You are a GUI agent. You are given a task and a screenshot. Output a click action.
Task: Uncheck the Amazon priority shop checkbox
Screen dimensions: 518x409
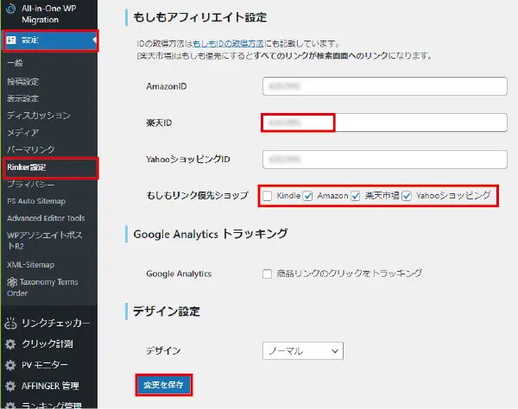pyautogui.click(x=307, y=196)
